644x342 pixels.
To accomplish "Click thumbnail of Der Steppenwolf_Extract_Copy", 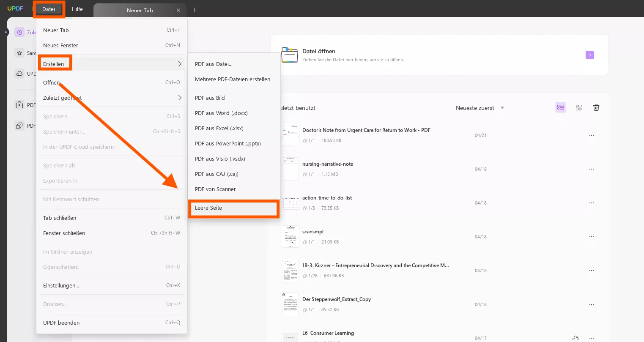I will coord(290,304).
